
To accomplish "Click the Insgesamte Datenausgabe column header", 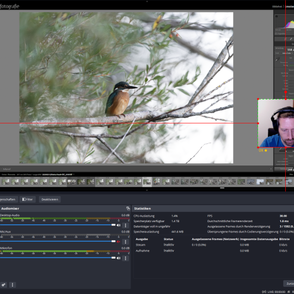I will [x=259, y=239].
